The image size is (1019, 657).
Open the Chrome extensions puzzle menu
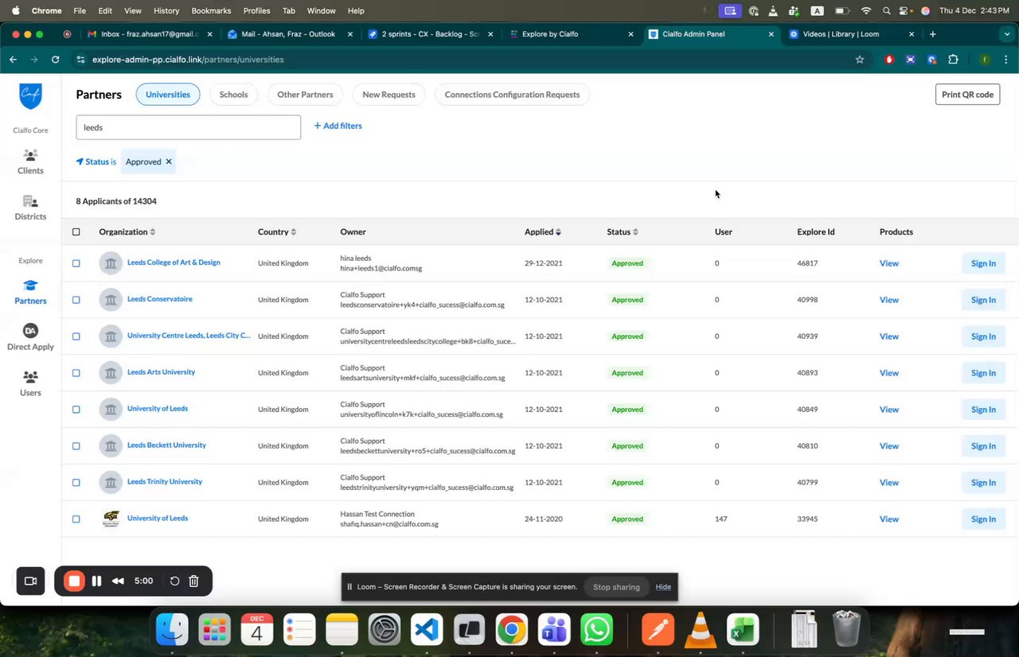coord(953,60)
